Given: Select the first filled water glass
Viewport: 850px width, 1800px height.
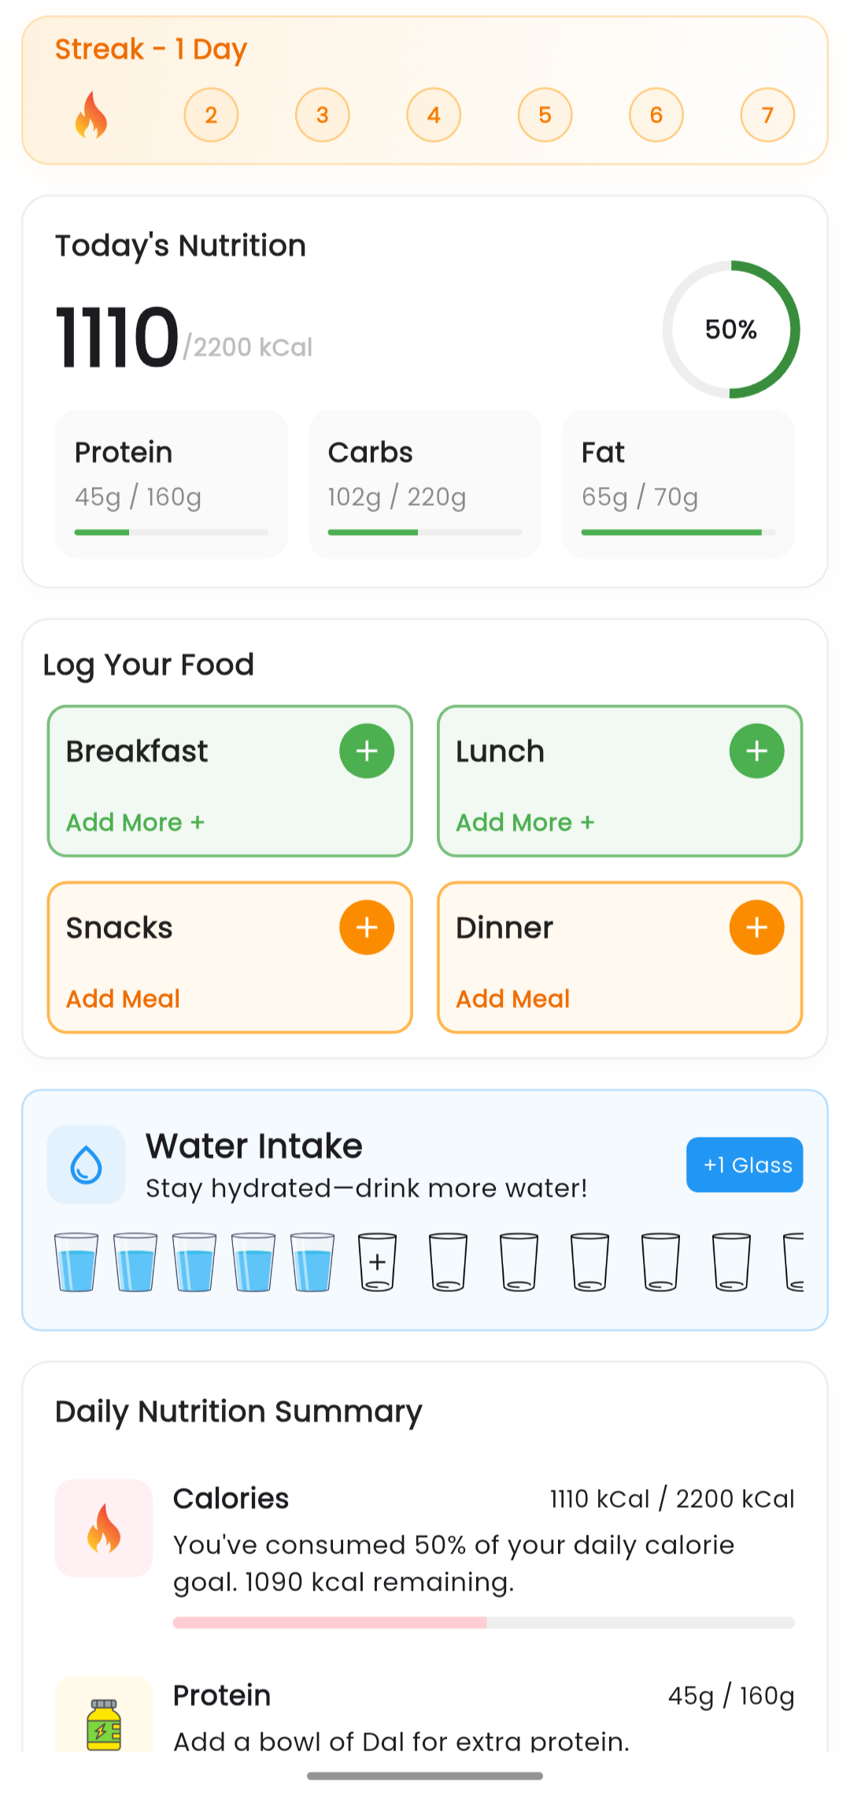Looking at the screenshot, I should [x=76, y=1261].
